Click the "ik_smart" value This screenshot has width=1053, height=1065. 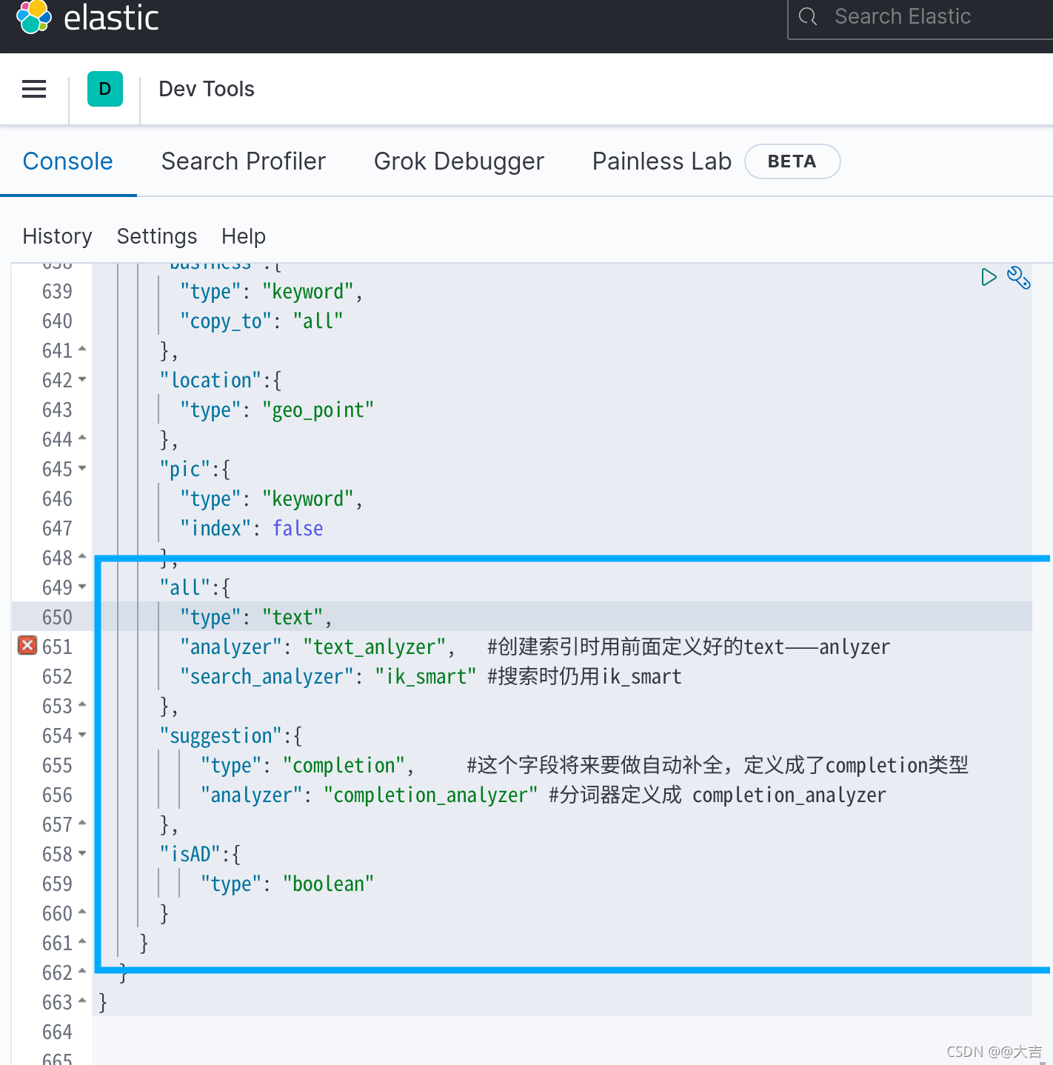426,677
